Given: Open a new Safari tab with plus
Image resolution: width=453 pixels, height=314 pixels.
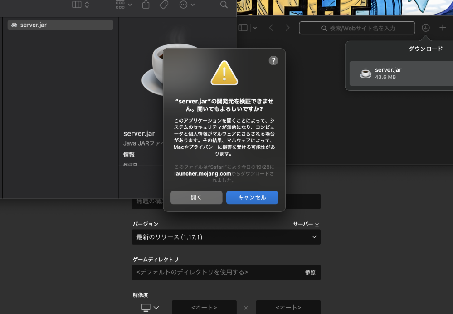Looking at the screenshot, I should click(x=443, y=28).
